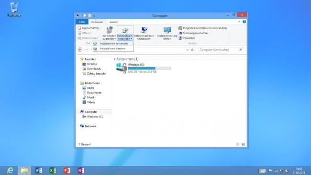Click Programm deinstallieren oder ändern
Viewport: 311px width, 175px height.
click(203, 28)
